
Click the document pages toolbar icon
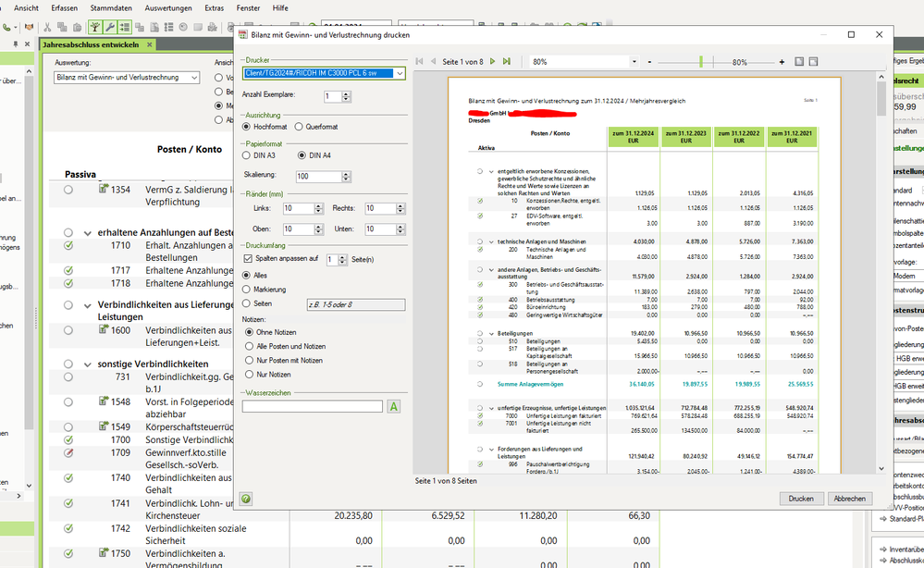pos(154,27)
